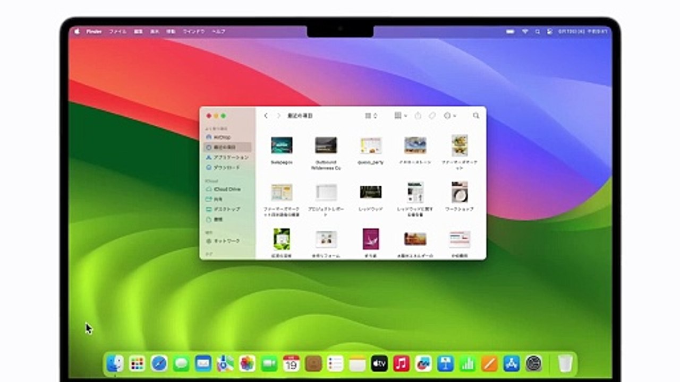Image resolution: width=680 pixels, height=382 pixels.
Task: Select the レッドウッド dark thumbnail file
Action: (x=370, y=192)
